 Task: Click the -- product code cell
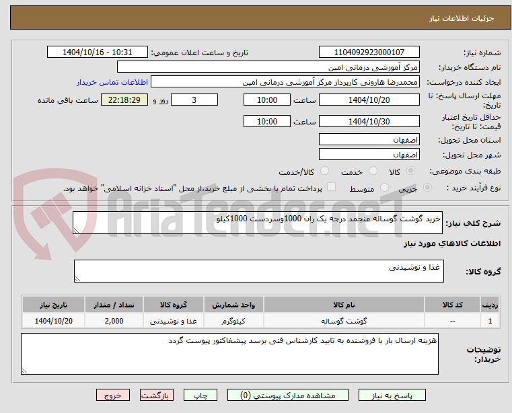tap(452, 321)
